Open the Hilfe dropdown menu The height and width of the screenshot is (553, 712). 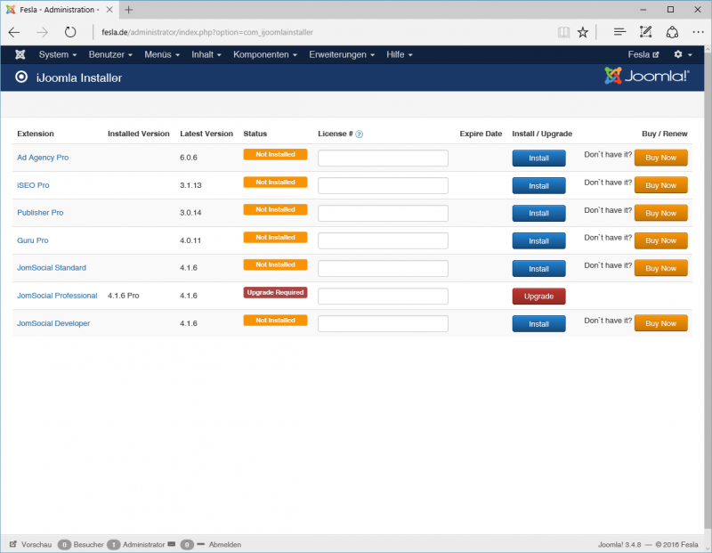[x=400, y=54]
